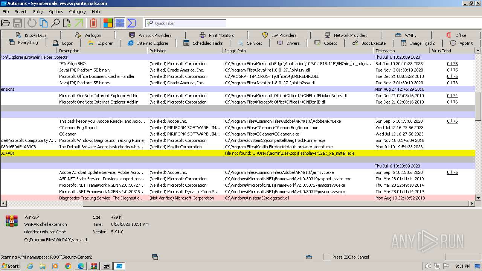
Task: Click the Save floppy disk icon
Action: coord(17,23)
